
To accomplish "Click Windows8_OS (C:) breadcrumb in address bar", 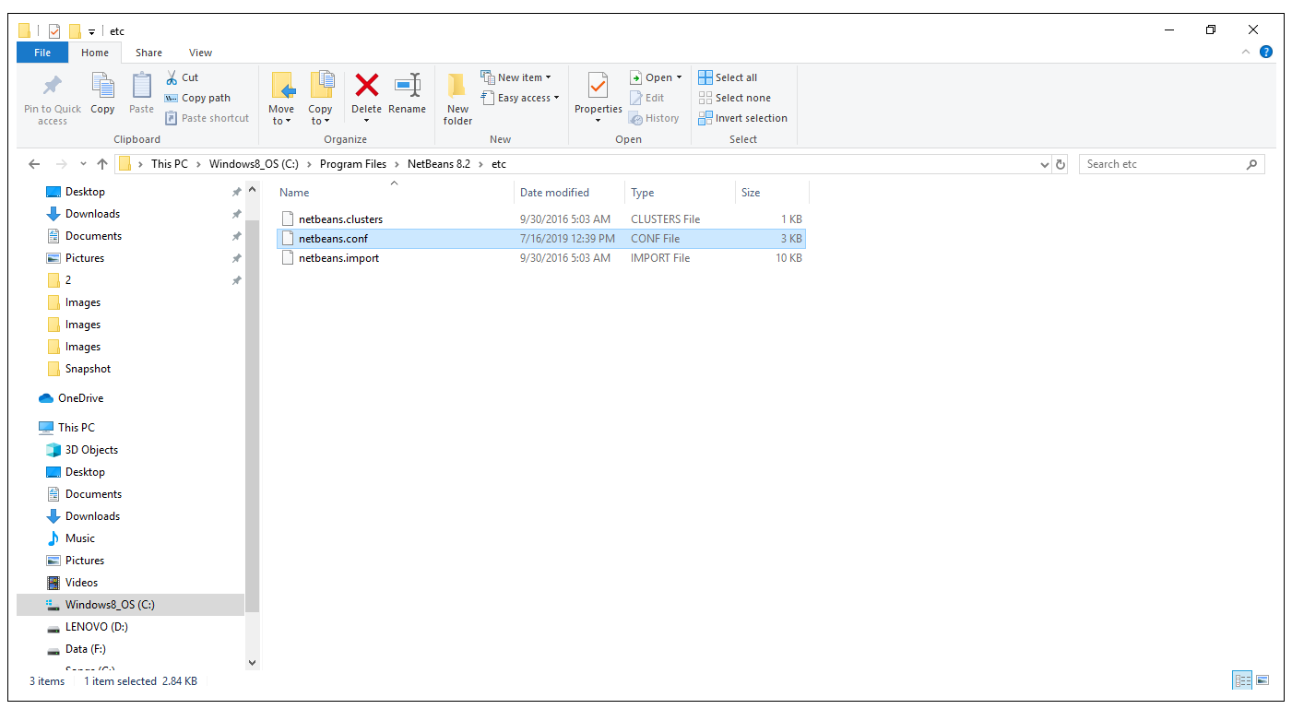I will (253, 164).
